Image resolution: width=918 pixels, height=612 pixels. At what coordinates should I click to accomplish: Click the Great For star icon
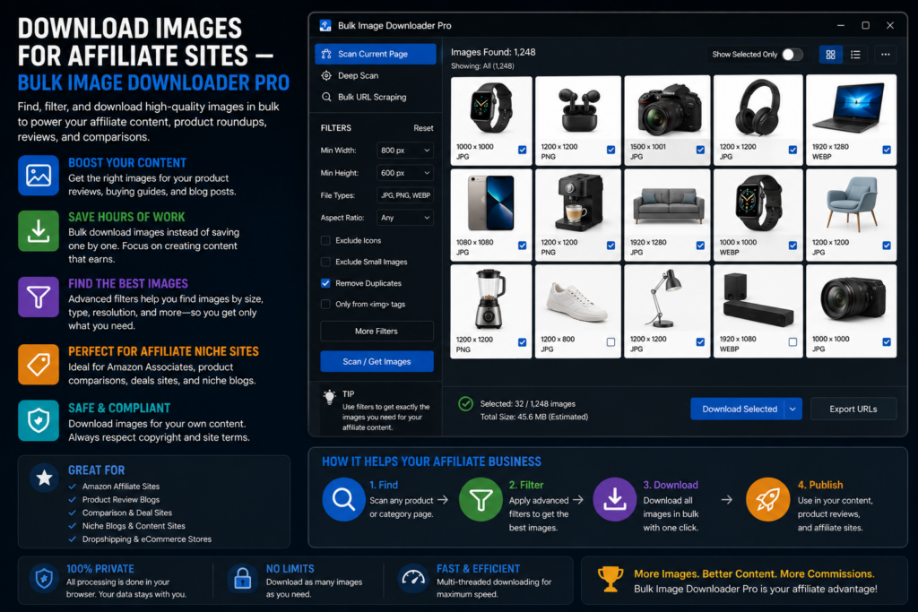click(x=45, y=478)
